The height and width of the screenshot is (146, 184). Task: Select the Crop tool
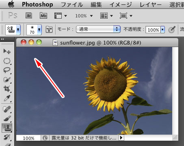7,89
